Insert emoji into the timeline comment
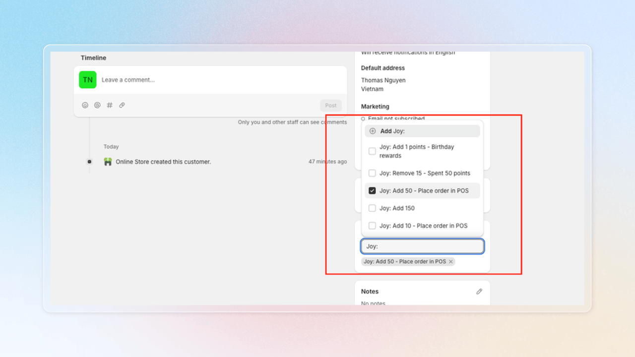The image size is (635, 357). pyautogui.click(x=85, y=105)
